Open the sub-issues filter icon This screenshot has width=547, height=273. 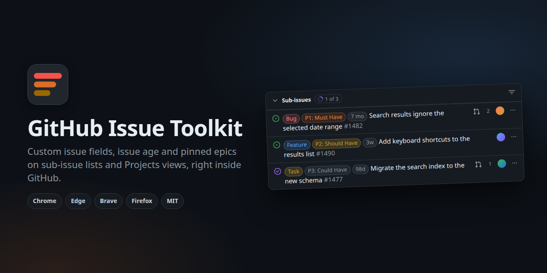pyautogui.click(x=512, y=92)
